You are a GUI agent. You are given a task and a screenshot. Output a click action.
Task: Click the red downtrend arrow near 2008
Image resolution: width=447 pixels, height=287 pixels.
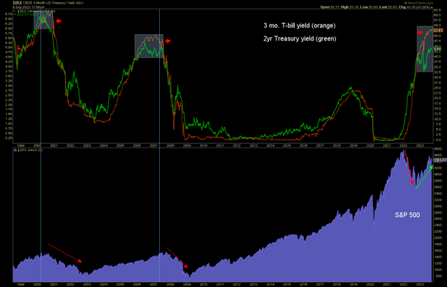177,257
